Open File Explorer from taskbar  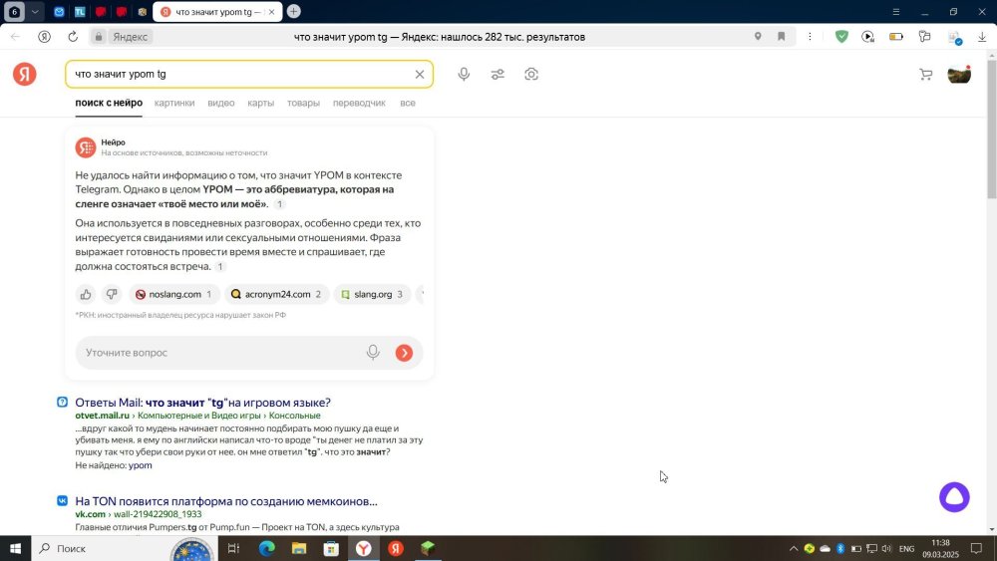click(x=299, y=548)
